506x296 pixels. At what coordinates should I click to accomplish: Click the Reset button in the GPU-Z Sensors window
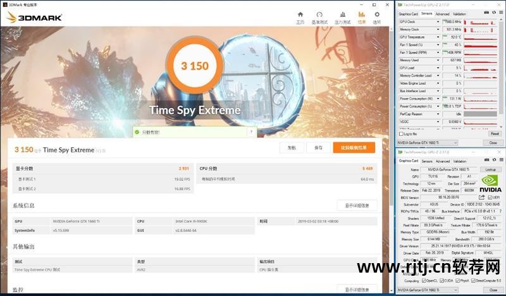click(495, 133)
